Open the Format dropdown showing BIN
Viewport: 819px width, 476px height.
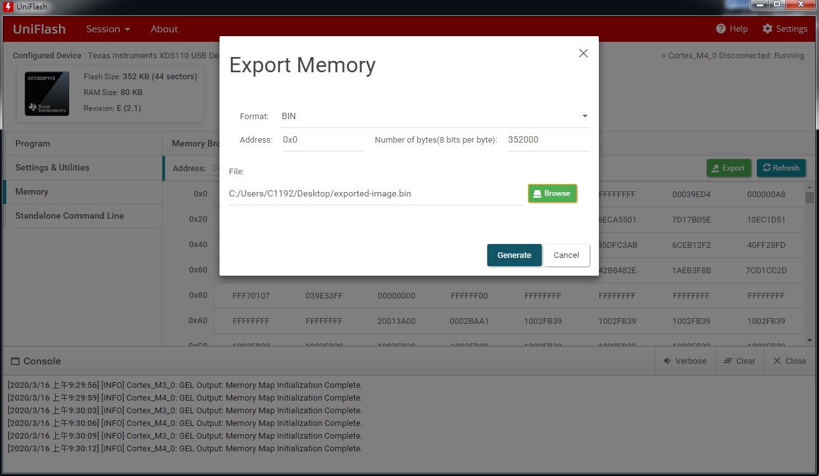click(x=435, y=116)
